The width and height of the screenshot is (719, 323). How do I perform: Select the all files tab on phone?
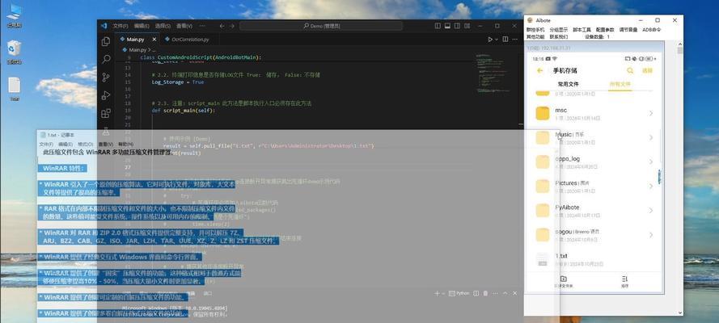click(x=620, y=84)
